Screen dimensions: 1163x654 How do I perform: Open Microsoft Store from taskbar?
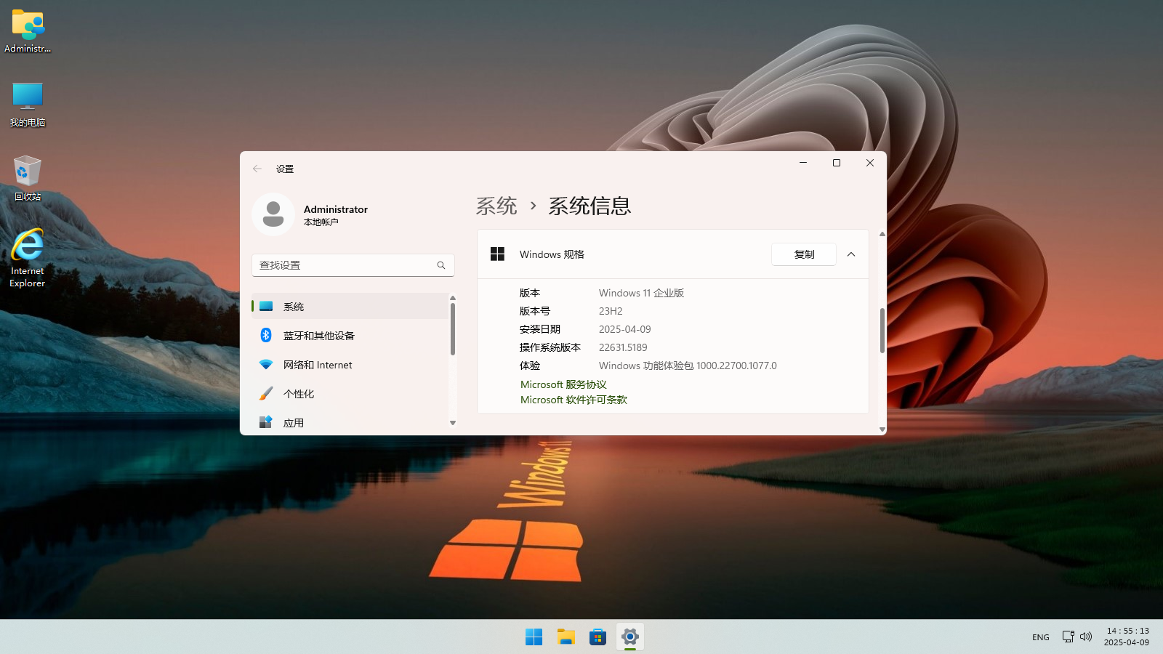click(x=598, y=637)
